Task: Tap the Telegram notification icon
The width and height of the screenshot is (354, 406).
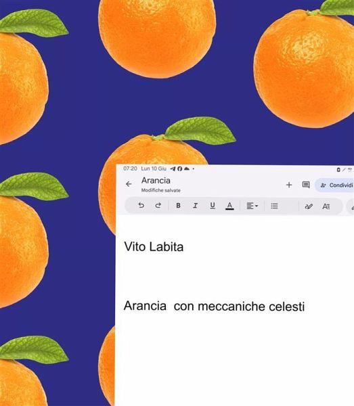Action: 173,168
